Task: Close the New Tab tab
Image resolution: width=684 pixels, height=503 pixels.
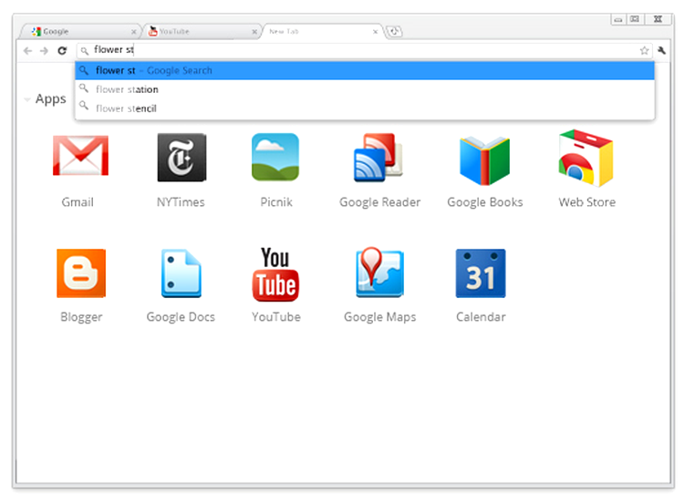Action: pos(375,32)
